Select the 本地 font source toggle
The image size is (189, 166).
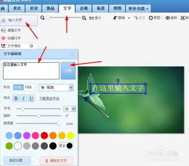point(18,87)
